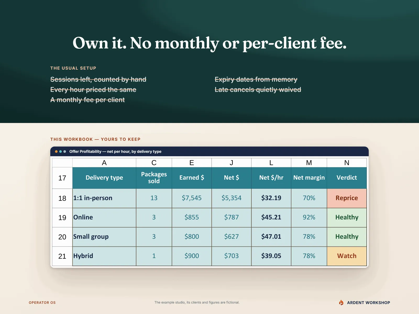Select the 'Small group' cell
The height and width of the screenshot is (314, 419).
[x=104, y=237]
